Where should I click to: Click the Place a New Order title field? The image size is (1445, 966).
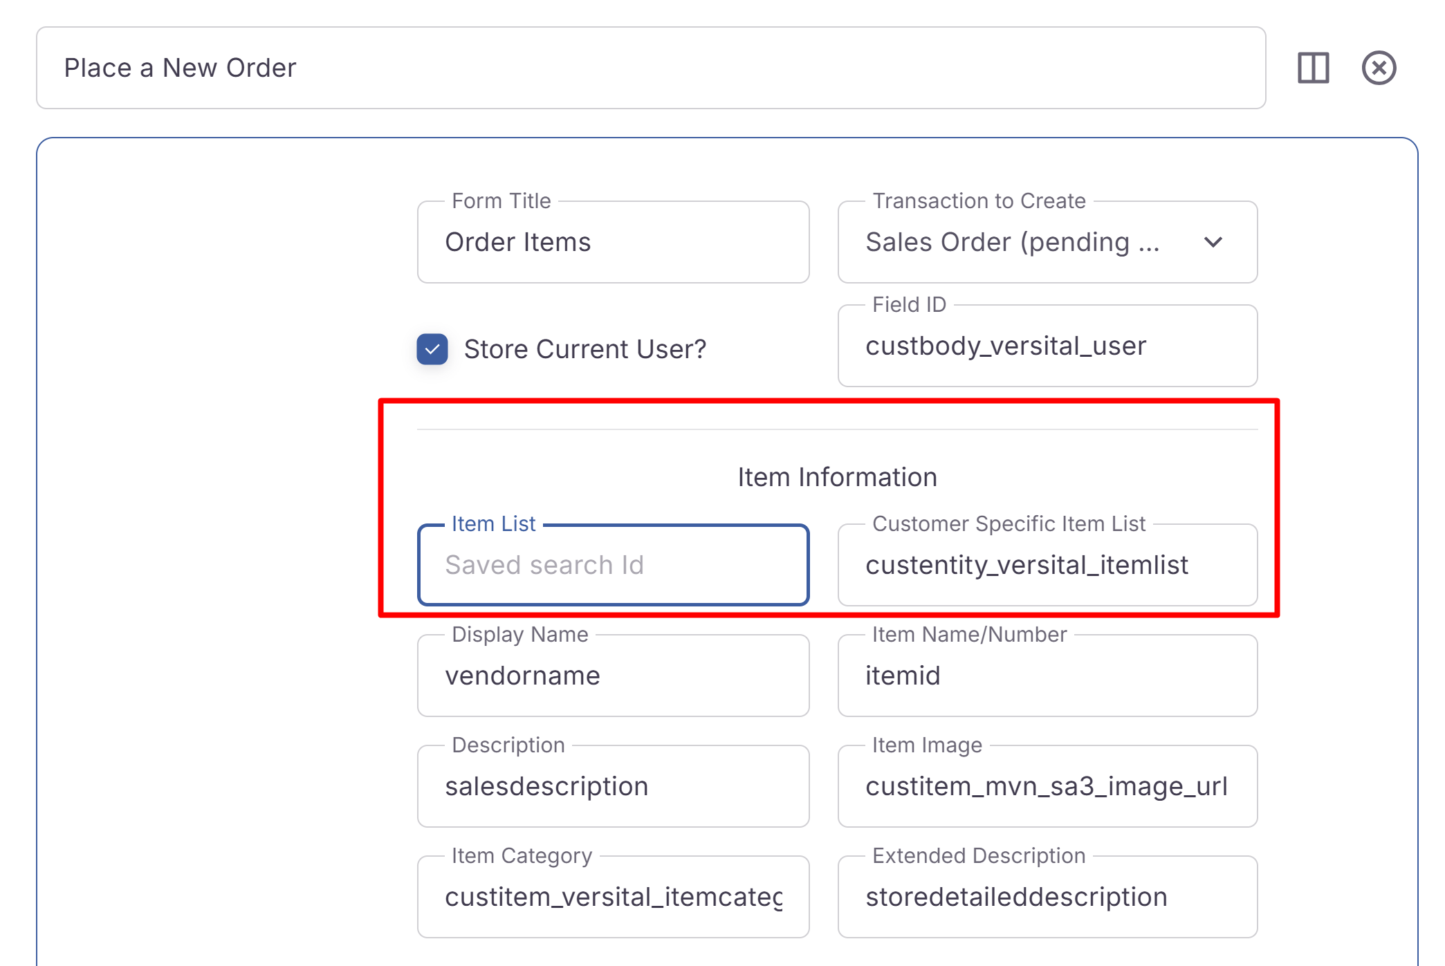coord(650,68)
